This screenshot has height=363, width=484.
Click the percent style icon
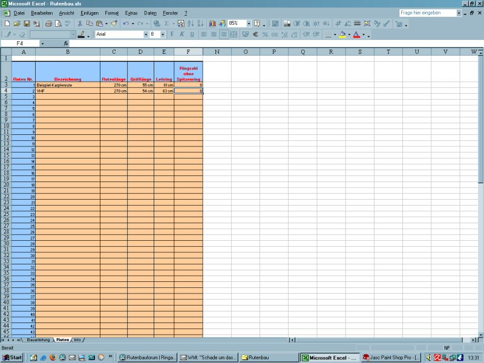point(265,34)
